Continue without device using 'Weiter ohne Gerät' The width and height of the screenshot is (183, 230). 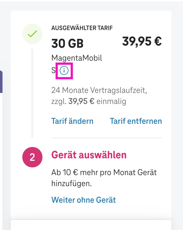[x=83, y=200]
